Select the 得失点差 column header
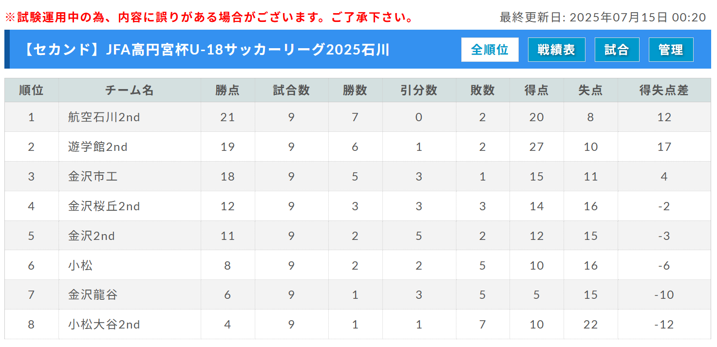717x347 pixels. tap(664, 90)
